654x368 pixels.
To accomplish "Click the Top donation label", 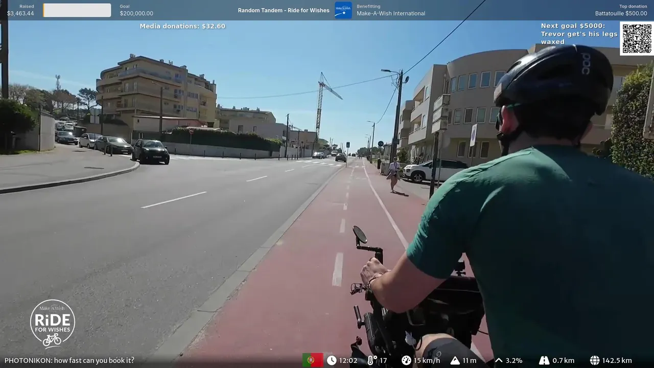I will click(633, 7).
